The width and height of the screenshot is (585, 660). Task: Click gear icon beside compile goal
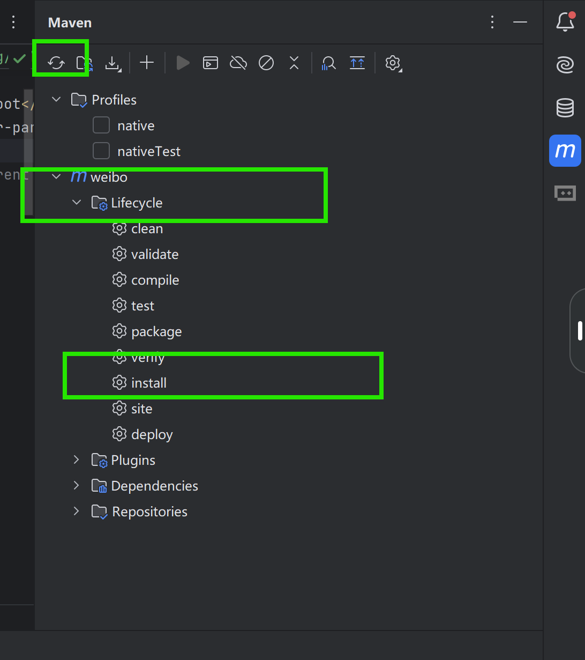pyautogui.click(x=119, y=280)
